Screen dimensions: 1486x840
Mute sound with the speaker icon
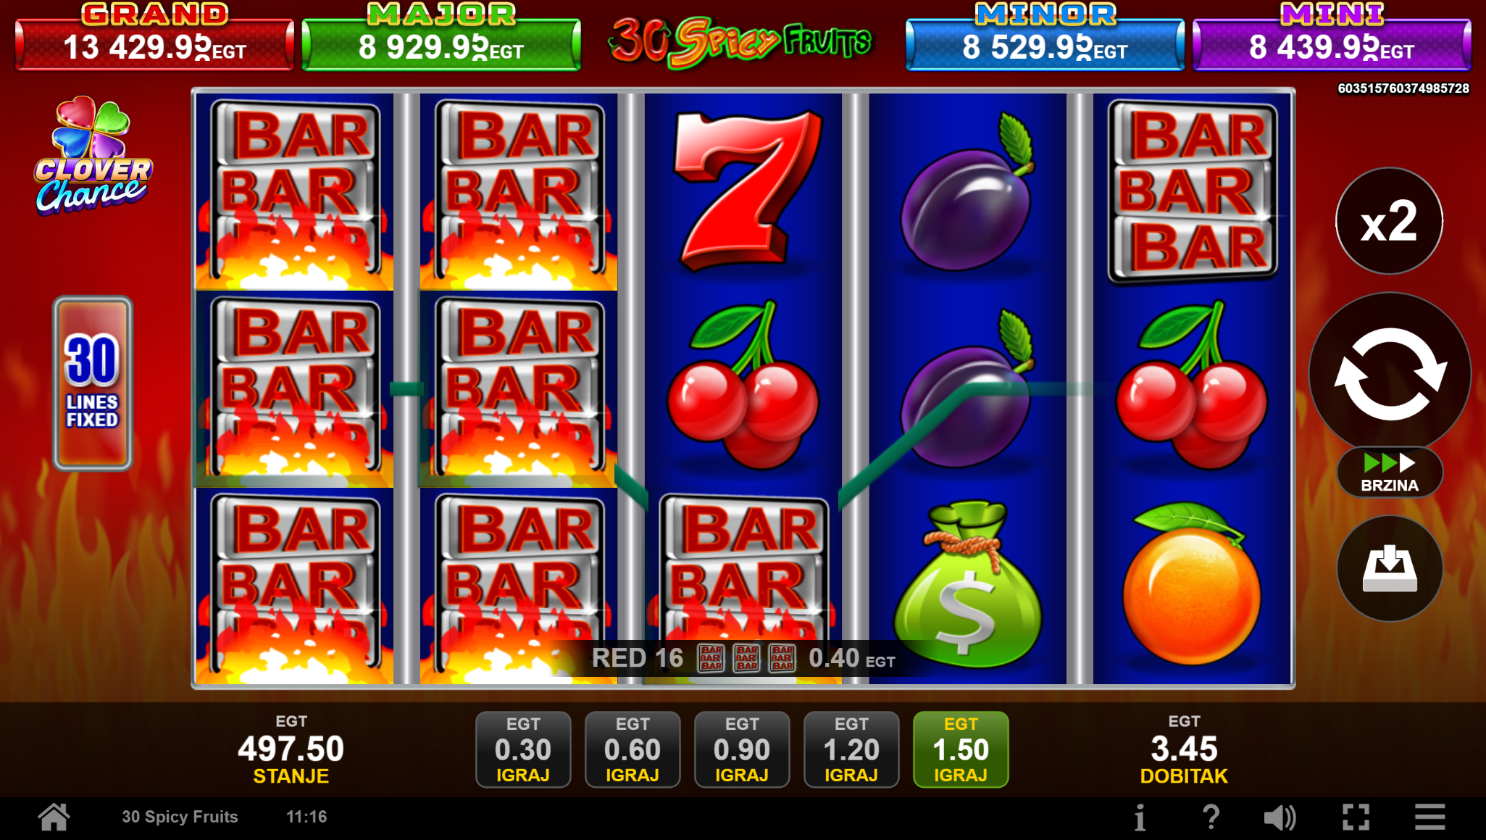(1280, 818)
